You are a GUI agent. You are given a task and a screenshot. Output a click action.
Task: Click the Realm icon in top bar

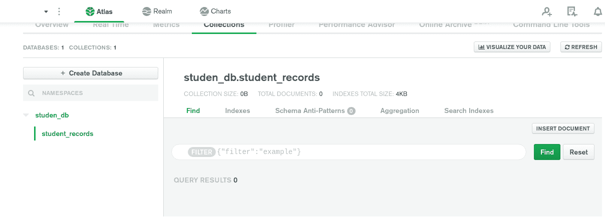pos(146,11)
